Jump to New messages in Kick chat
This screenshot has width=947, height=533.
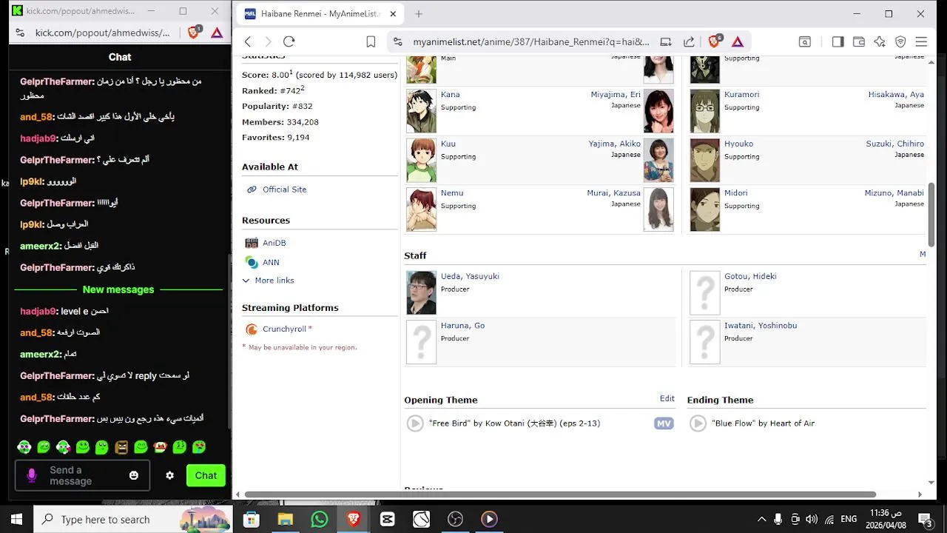tap(118, 289)
